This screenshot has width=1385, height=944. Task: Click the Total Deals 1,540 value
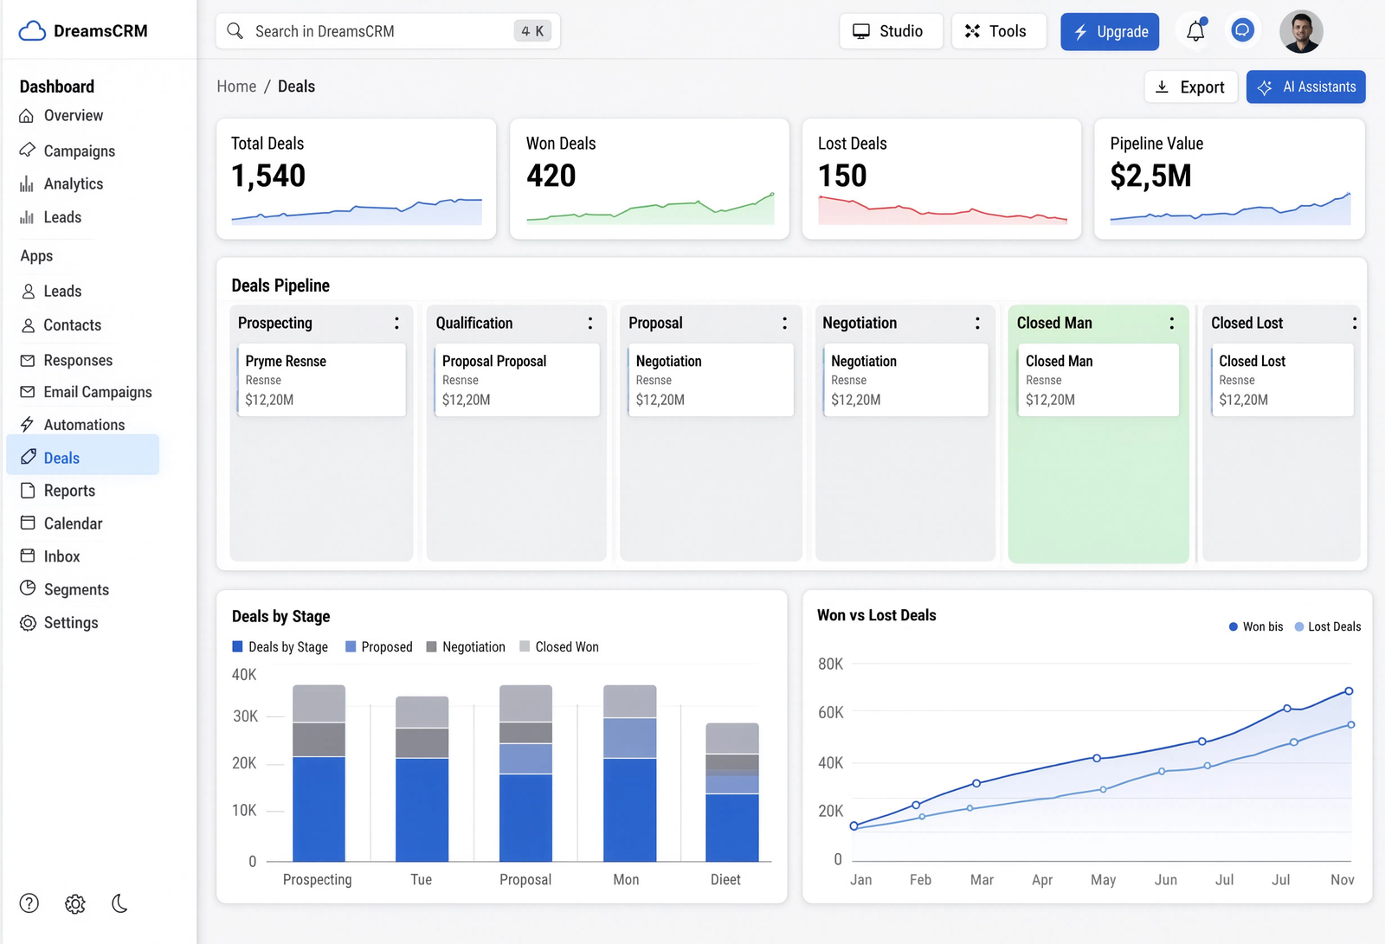coord(268,176)
